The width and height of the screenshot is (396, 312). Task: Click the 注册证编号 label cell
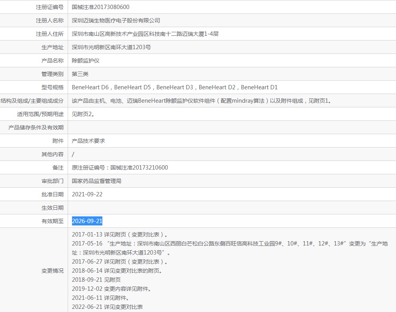[50, 7]
